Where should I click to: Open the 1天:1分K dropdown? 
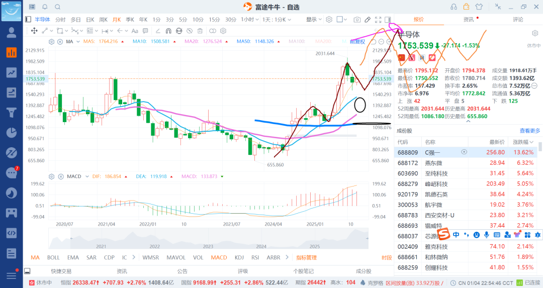[277, 20]
